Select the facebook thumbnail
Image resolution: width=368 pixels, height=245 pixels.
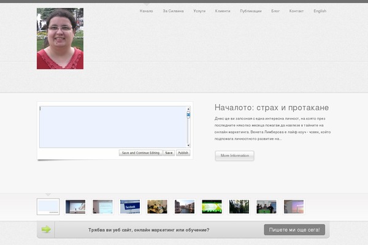[130, 206]
